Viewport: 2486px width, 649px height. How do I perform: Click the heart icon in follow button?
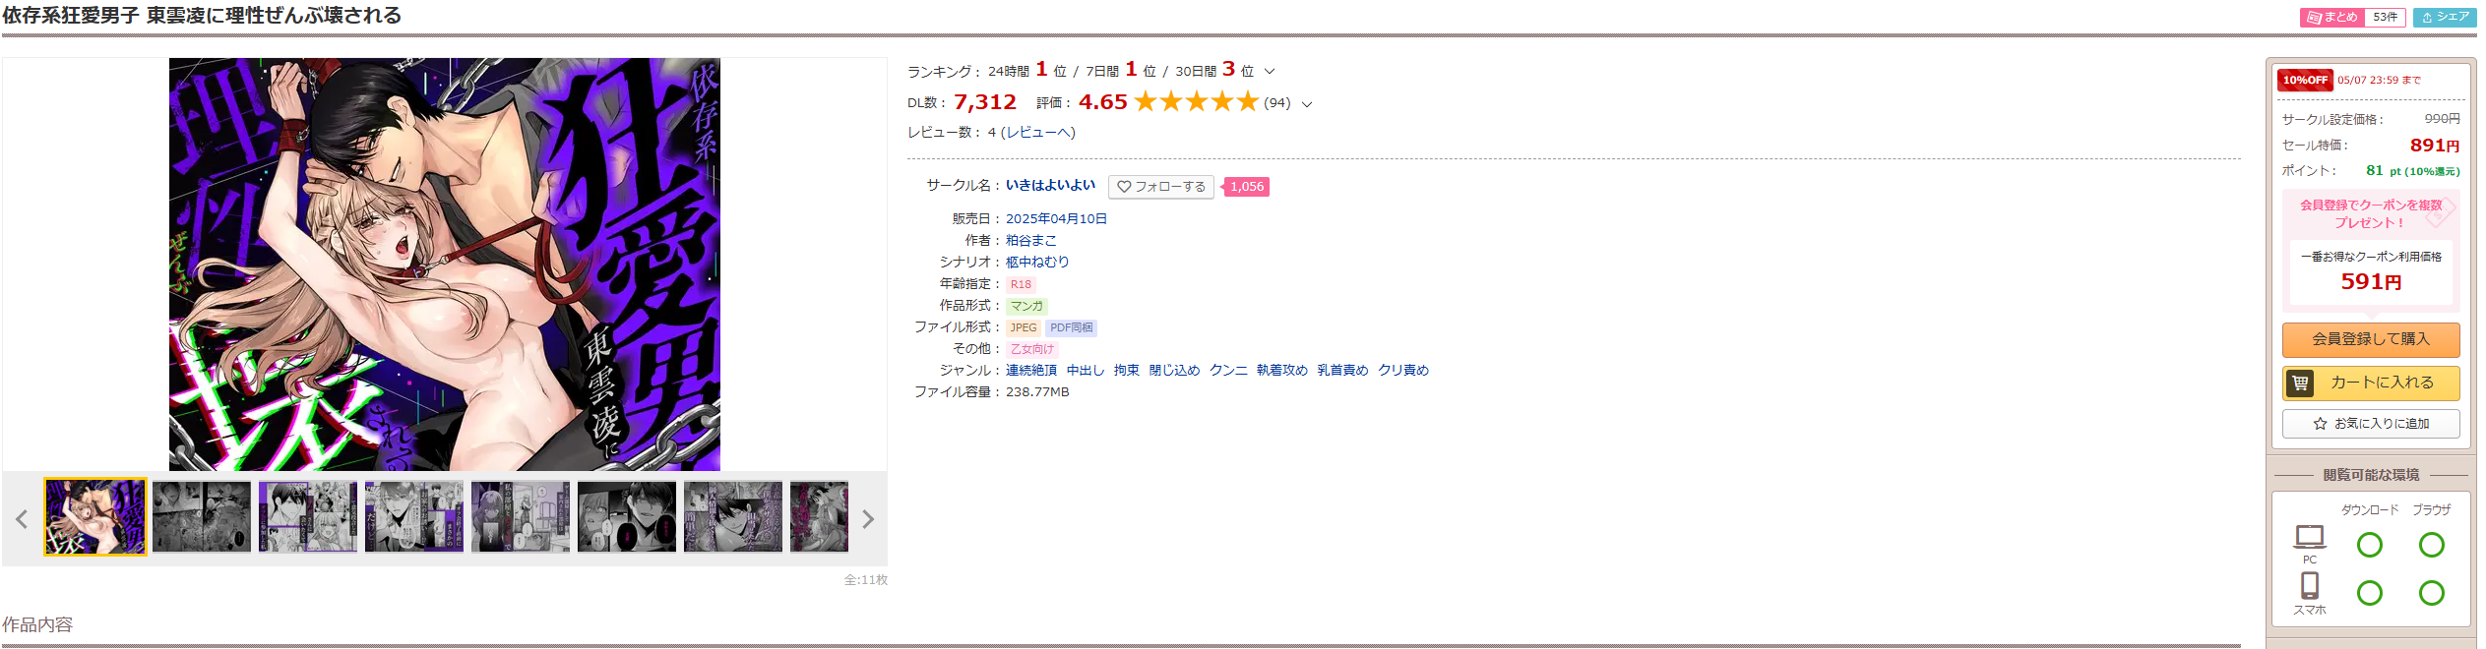click(x=1124, y=187)
